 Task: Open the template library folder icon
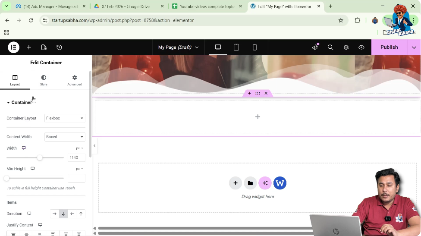[x=250, y=183]
